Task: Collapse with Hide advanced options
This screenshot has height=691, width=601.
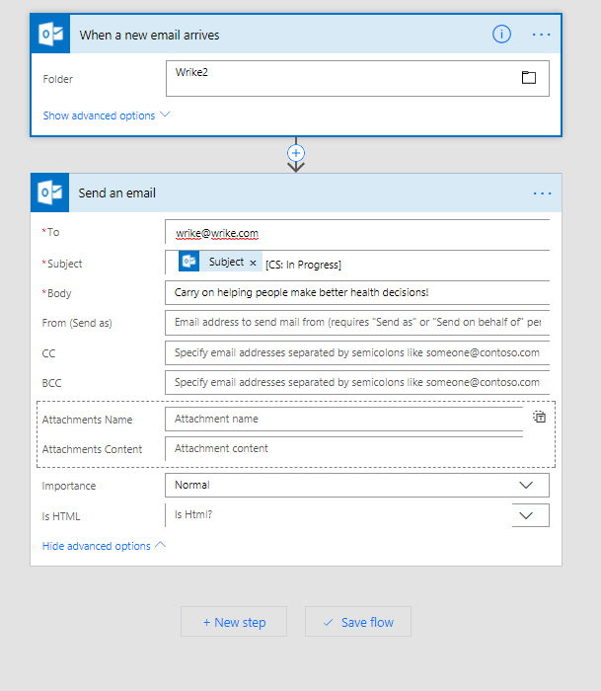Action: click(104, 546)
